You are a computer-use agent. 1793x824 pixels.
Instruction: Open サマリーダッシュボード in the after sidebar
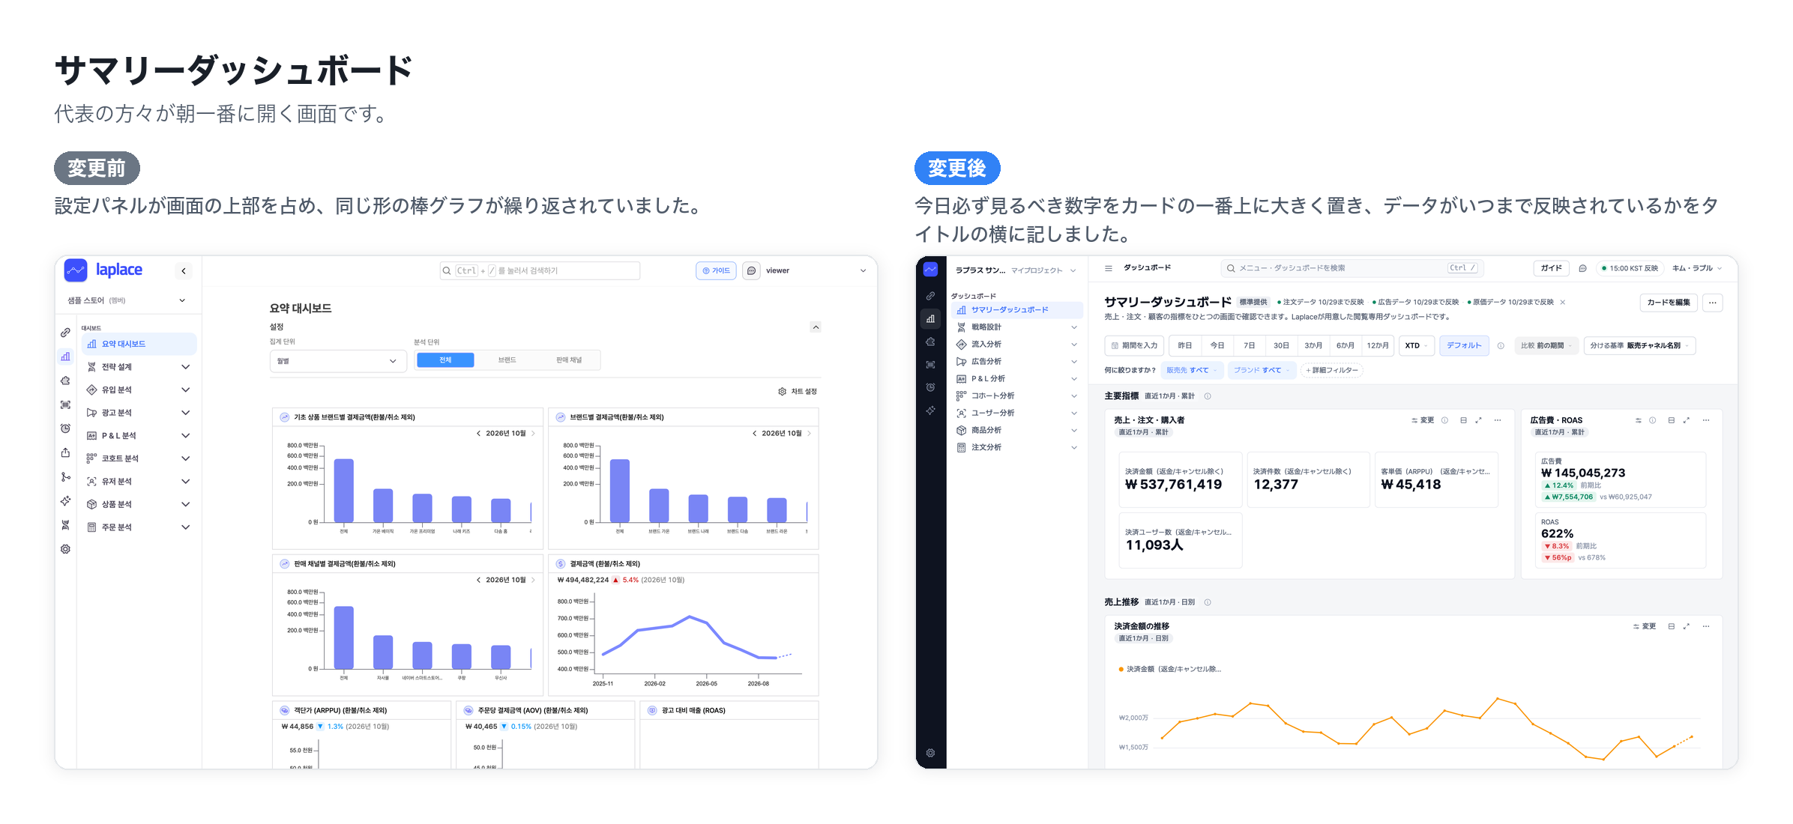click(x=1017, y=309)
